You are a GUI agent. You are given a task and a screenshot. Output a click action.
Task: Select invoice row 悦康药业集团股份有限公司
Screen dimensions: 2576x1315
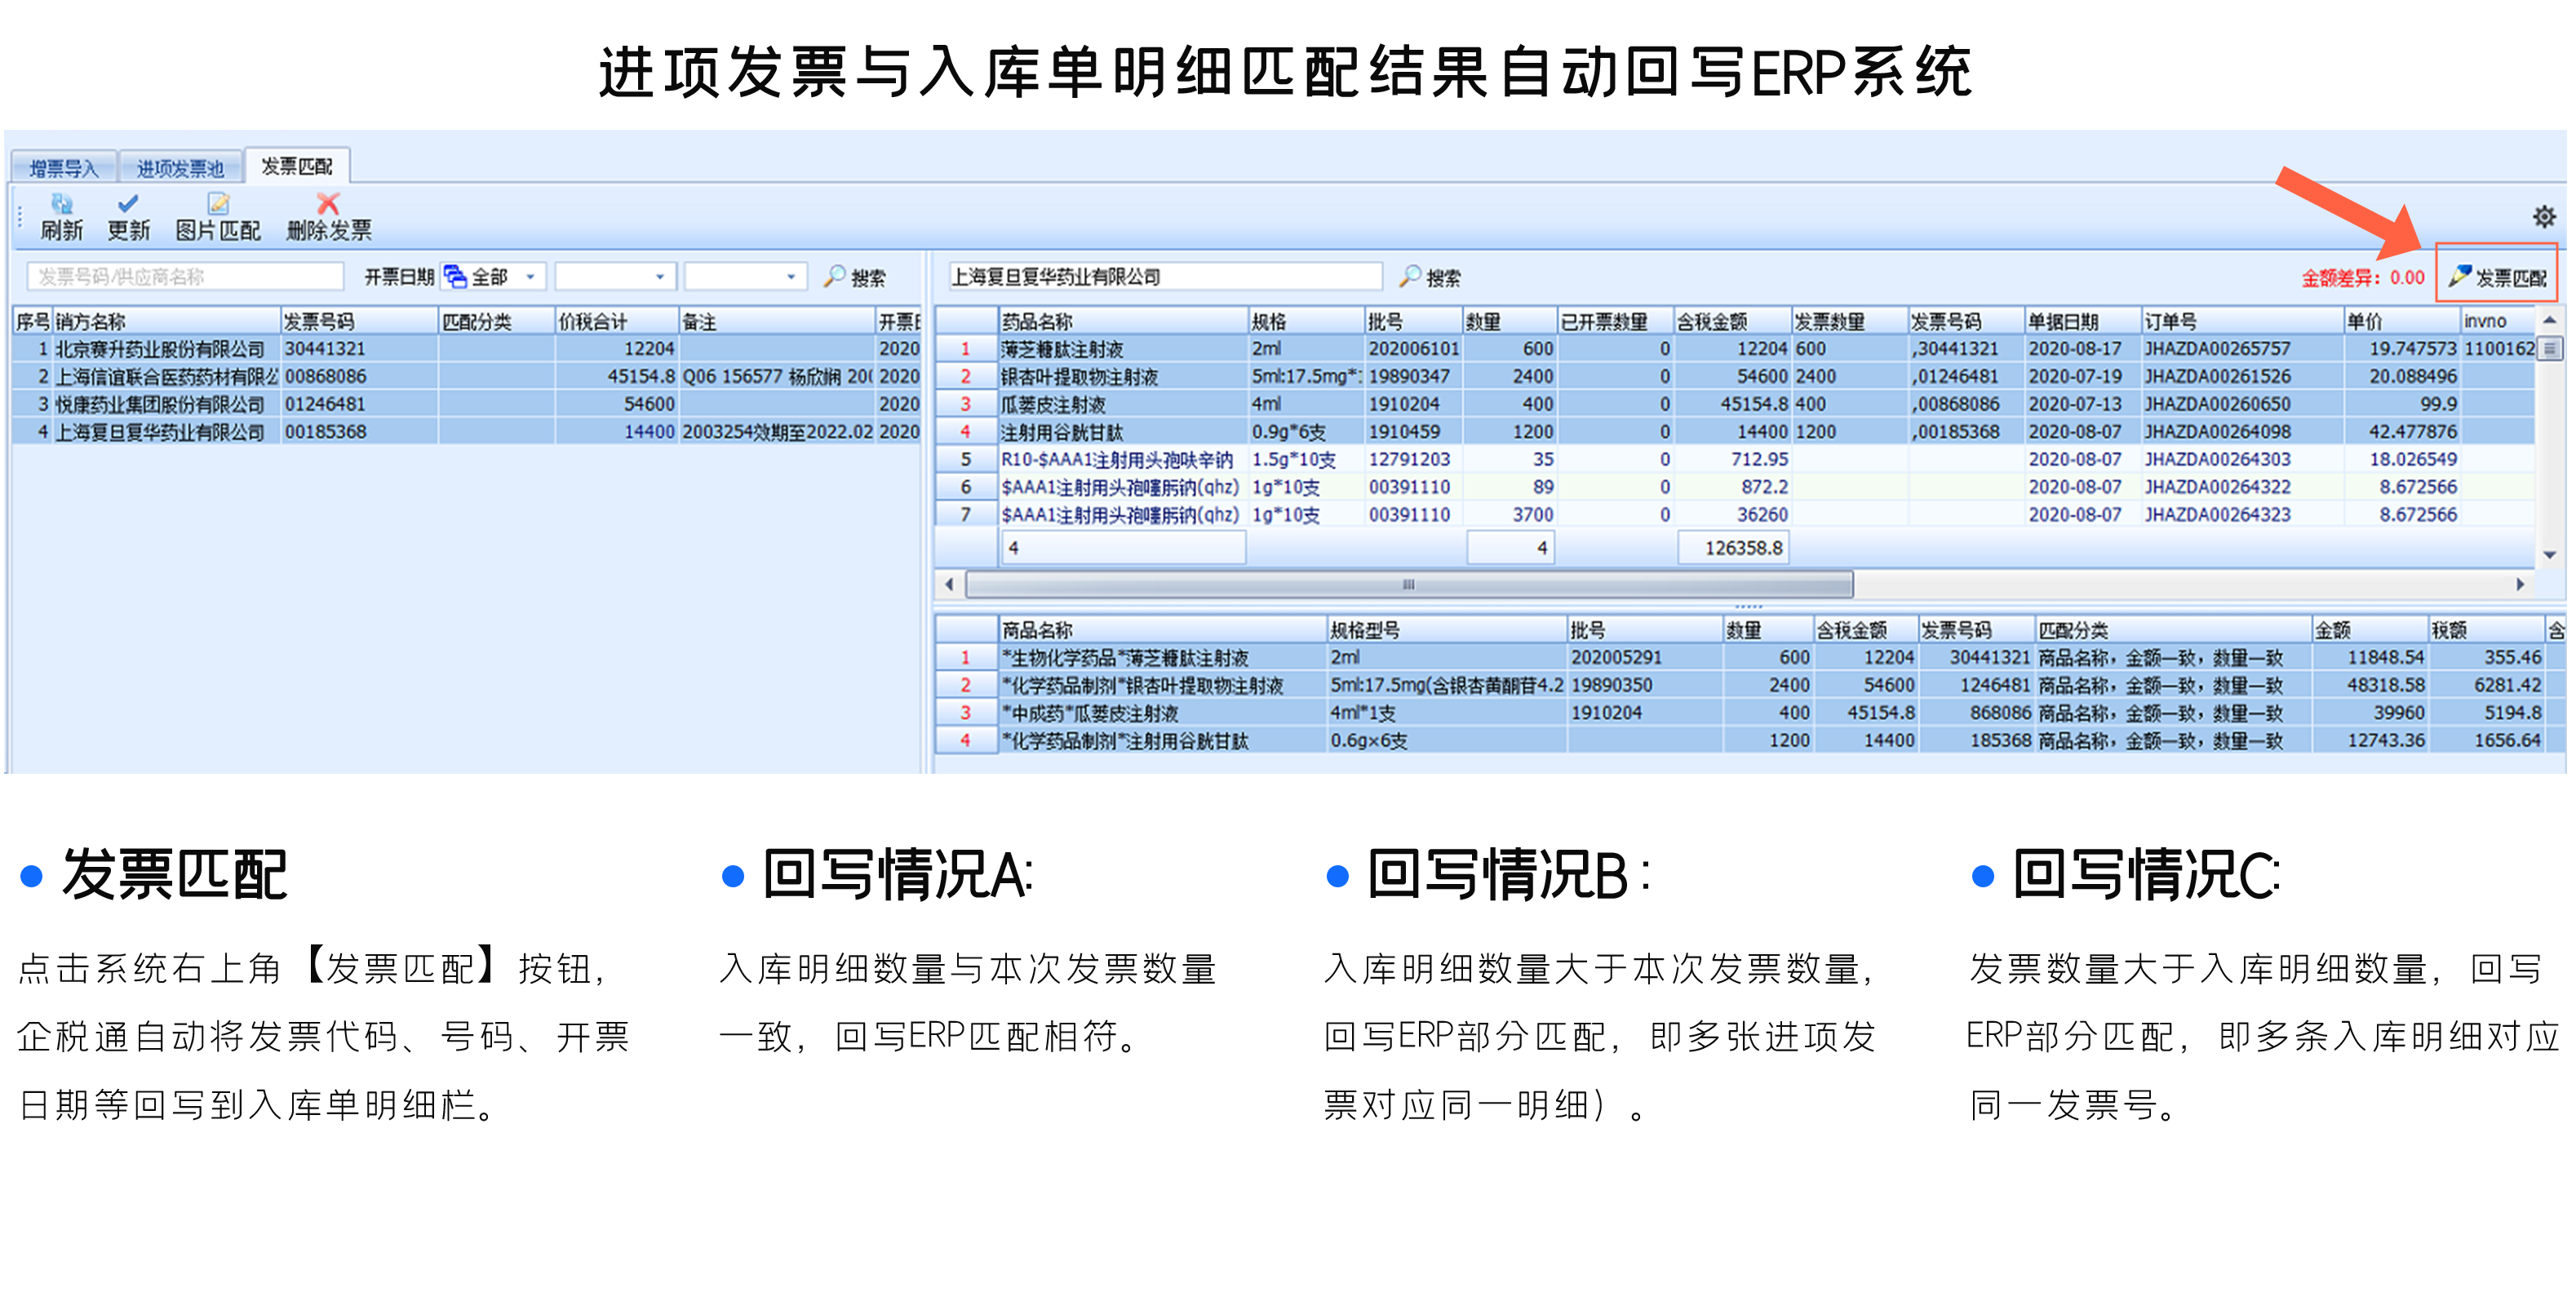tap(466, 404)
